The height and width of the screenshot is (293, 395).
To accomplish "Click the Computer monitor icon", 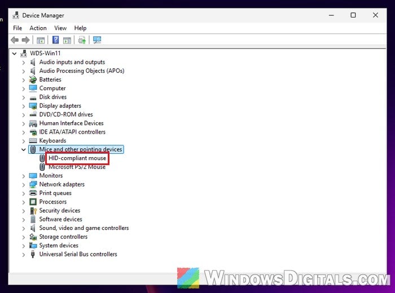I will (33, 88).
